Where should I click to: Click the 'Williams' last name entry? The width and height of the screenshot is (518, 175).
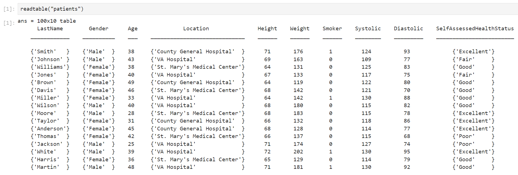50,67
